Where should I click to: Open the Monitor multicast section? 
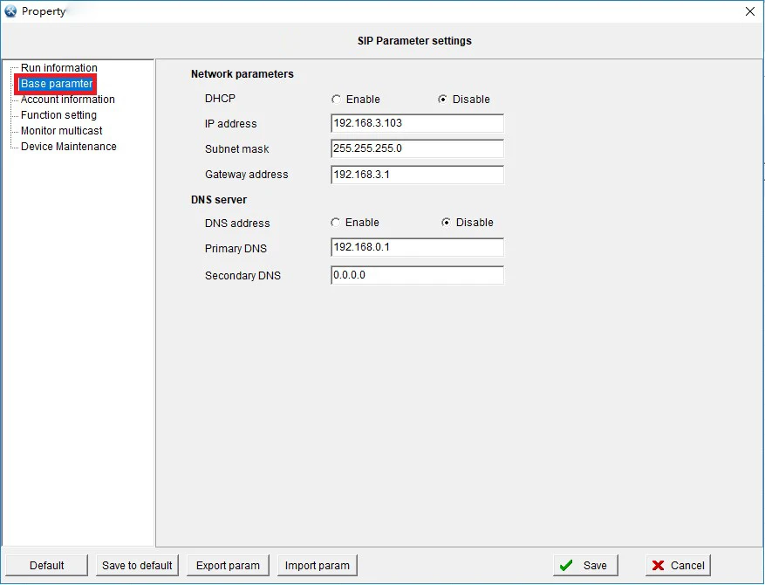[x=61, y=130]
